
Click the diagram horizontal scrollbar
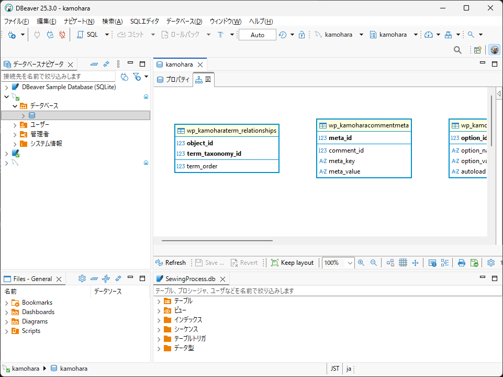click(x=217, y=241)
